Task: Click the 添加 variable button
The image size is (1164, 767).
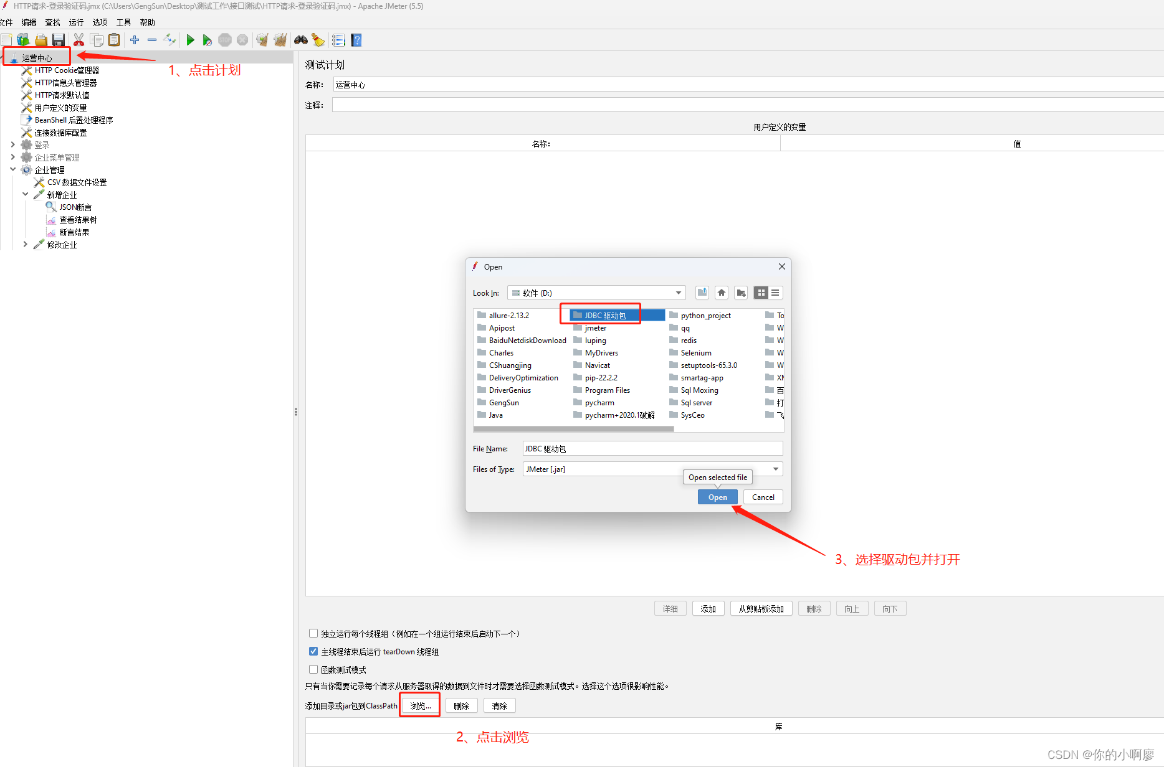Action: (x=708, y=608)
